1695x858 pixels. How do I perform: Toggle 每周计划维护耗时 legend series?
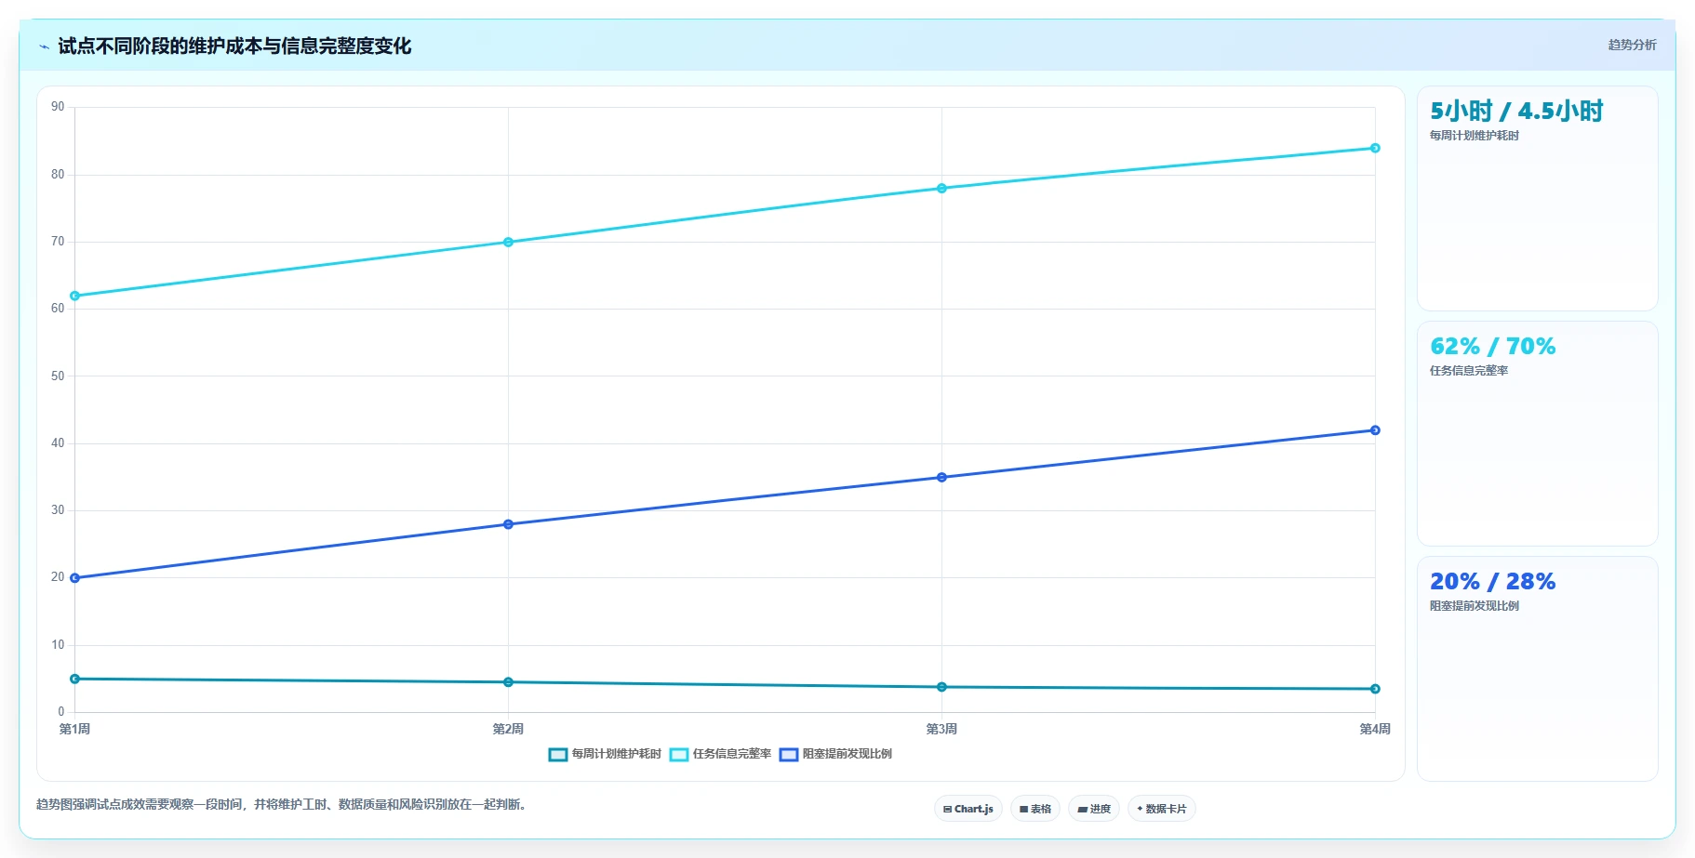pyautogui.click(x=605, y=754)
